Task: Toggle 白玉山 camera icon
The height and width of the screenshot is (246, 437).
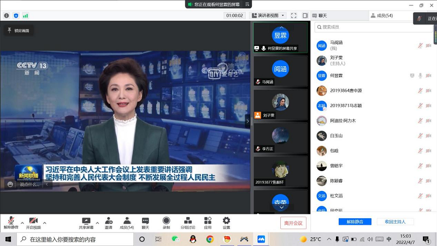Action: coord(429,136)
